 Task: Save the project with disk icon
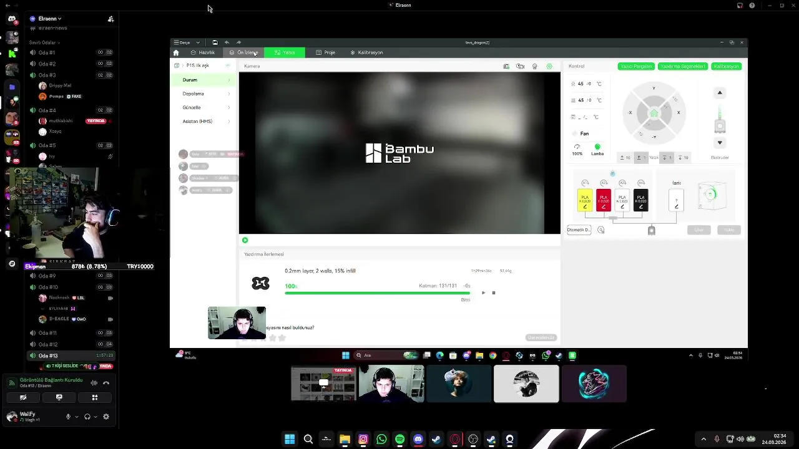[x=215, y=42]
